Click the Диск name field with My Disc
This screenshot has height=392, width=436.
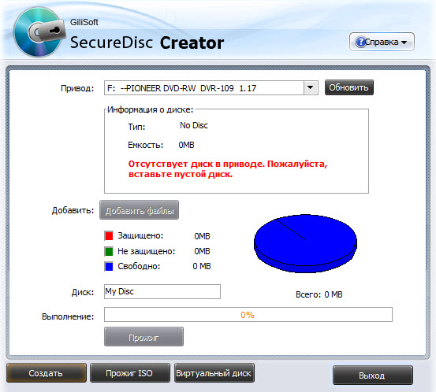[x=162, y=291]
